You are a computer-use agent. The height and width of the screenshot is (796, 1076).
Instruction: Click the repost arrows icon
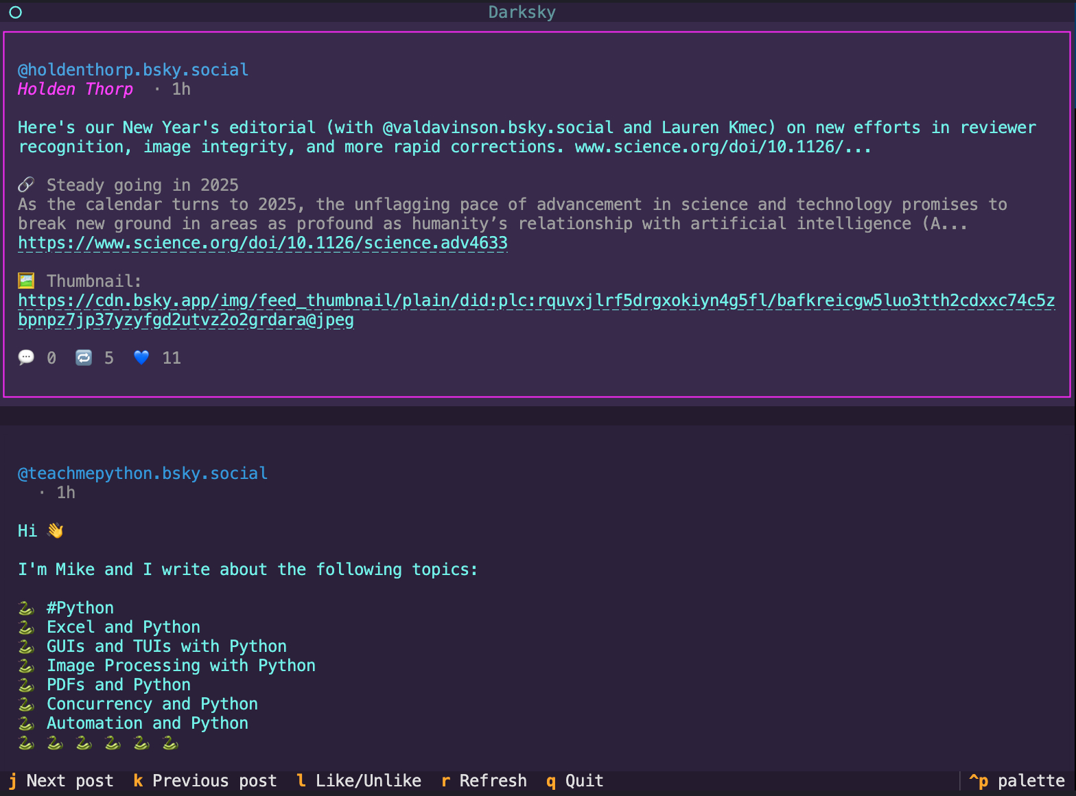click(x=84, y=358)
